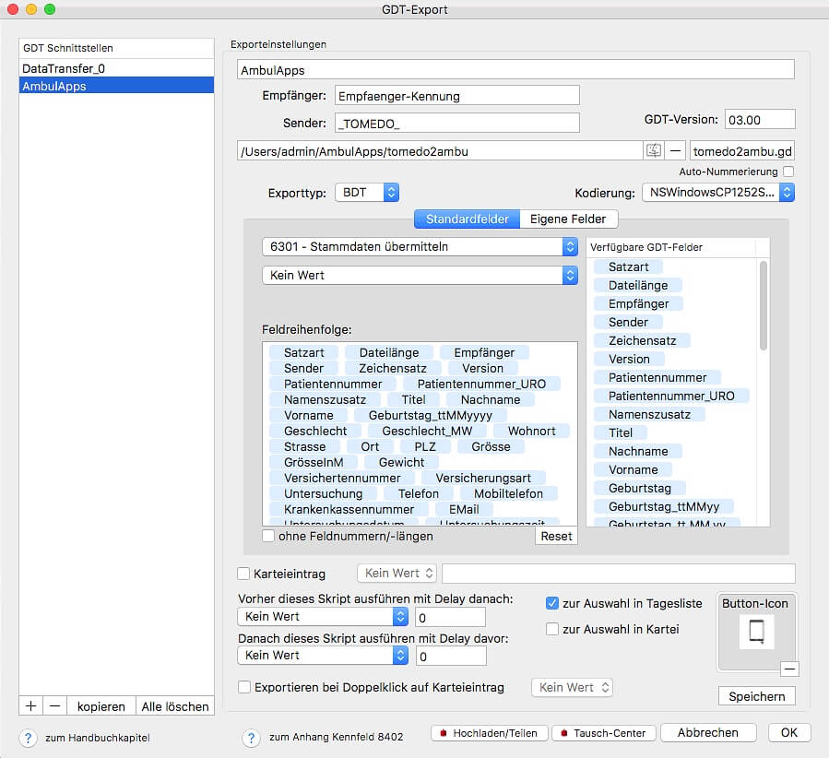
Task: Enable Exportieren bei Doppelklick auf Karteieintrag
Action: pyautogui.click(x=244, y=687)
